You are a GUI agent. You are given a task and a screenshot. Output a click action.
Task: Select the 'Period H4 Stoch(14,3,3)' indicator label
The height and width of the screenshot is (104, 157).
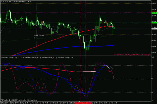66,58
